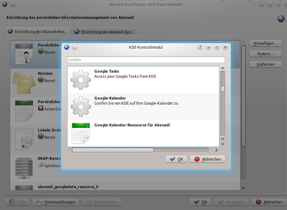The image size is (287, 210).
Task: Select the Google Tasks title text
Action: (x=107, y=71)
